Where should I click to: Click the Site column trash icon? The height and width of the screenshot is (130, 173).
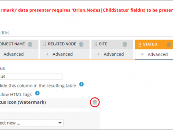[x=124, y=44]
